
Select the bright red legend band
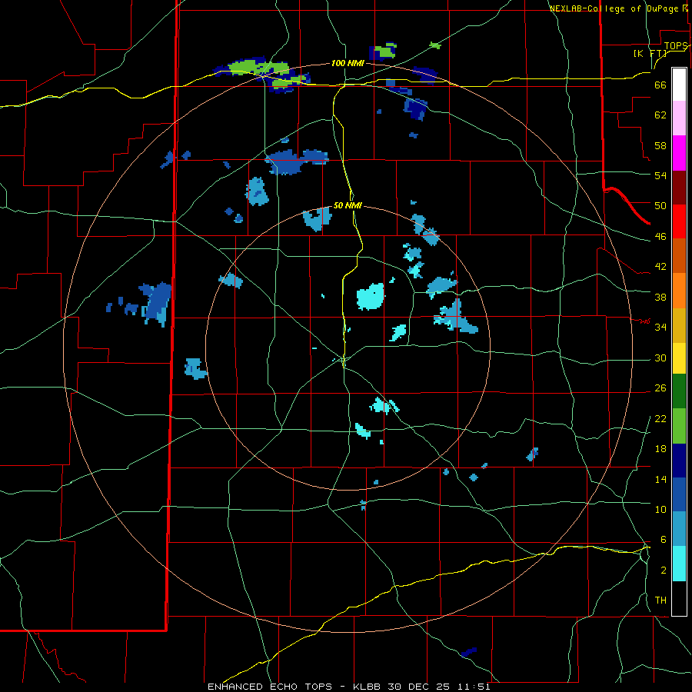click(x=679, y=221)
